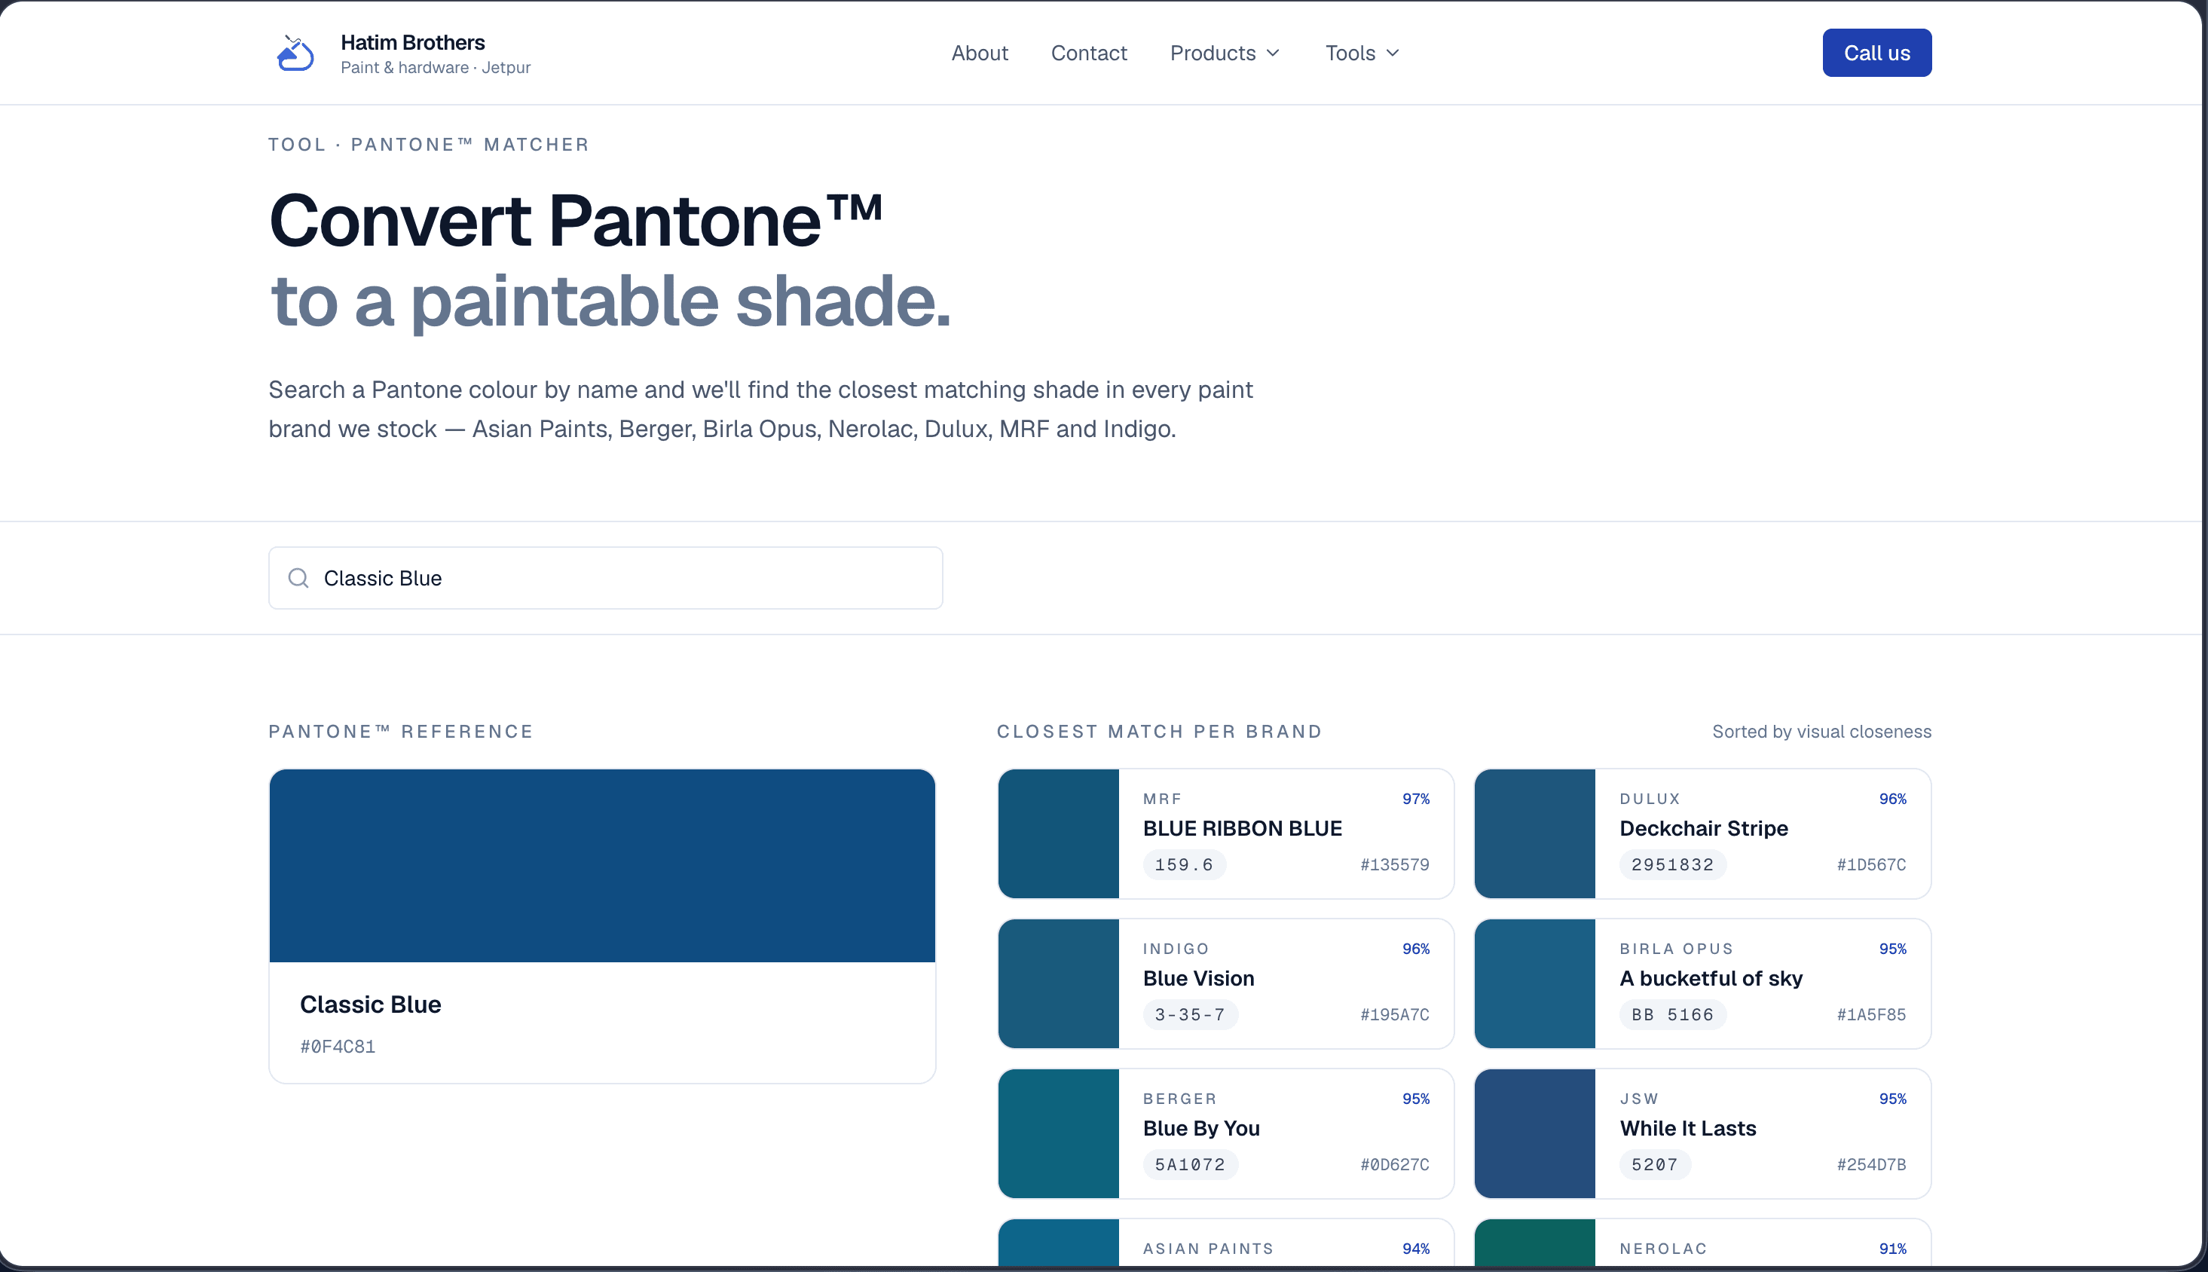Click the Call us button

1877,54
